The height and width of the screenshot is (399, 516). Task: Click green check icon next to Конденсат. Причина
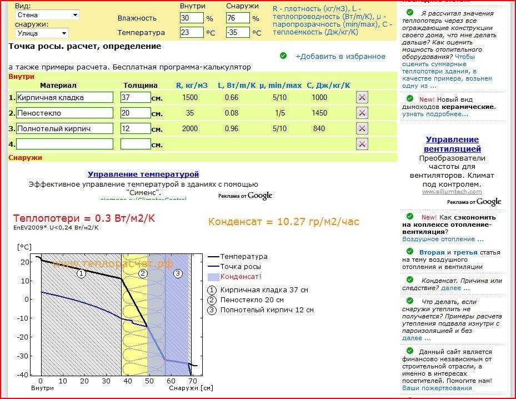tap(410, 280)
